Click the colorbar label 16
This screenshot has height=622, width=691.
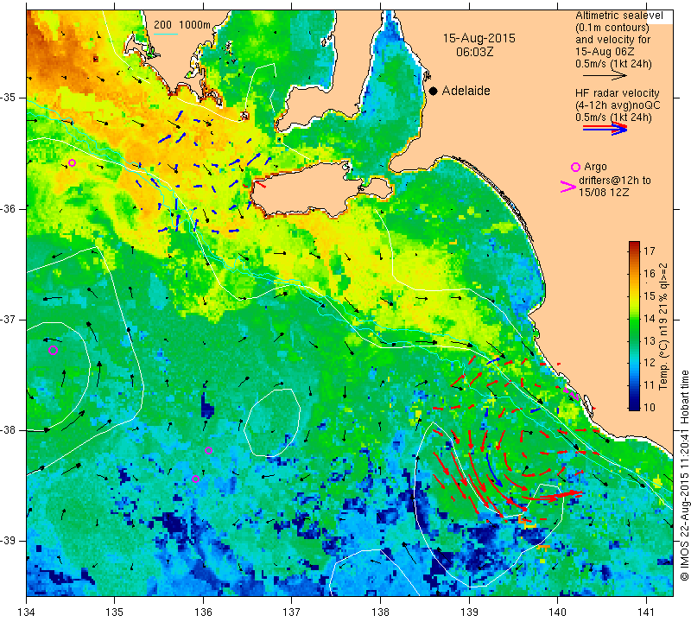coord(650,273)
